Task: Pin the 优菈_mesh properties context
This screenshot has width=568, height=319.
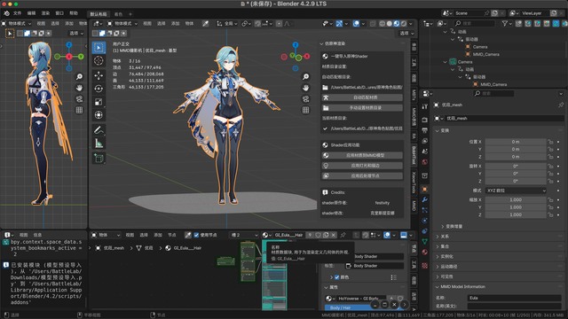Action: [561, 105]
